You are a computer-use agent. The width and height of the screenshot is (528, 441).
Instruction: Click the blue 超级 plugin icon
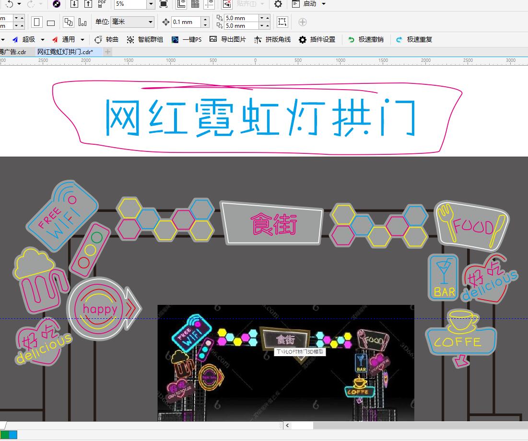coord(15,40)
